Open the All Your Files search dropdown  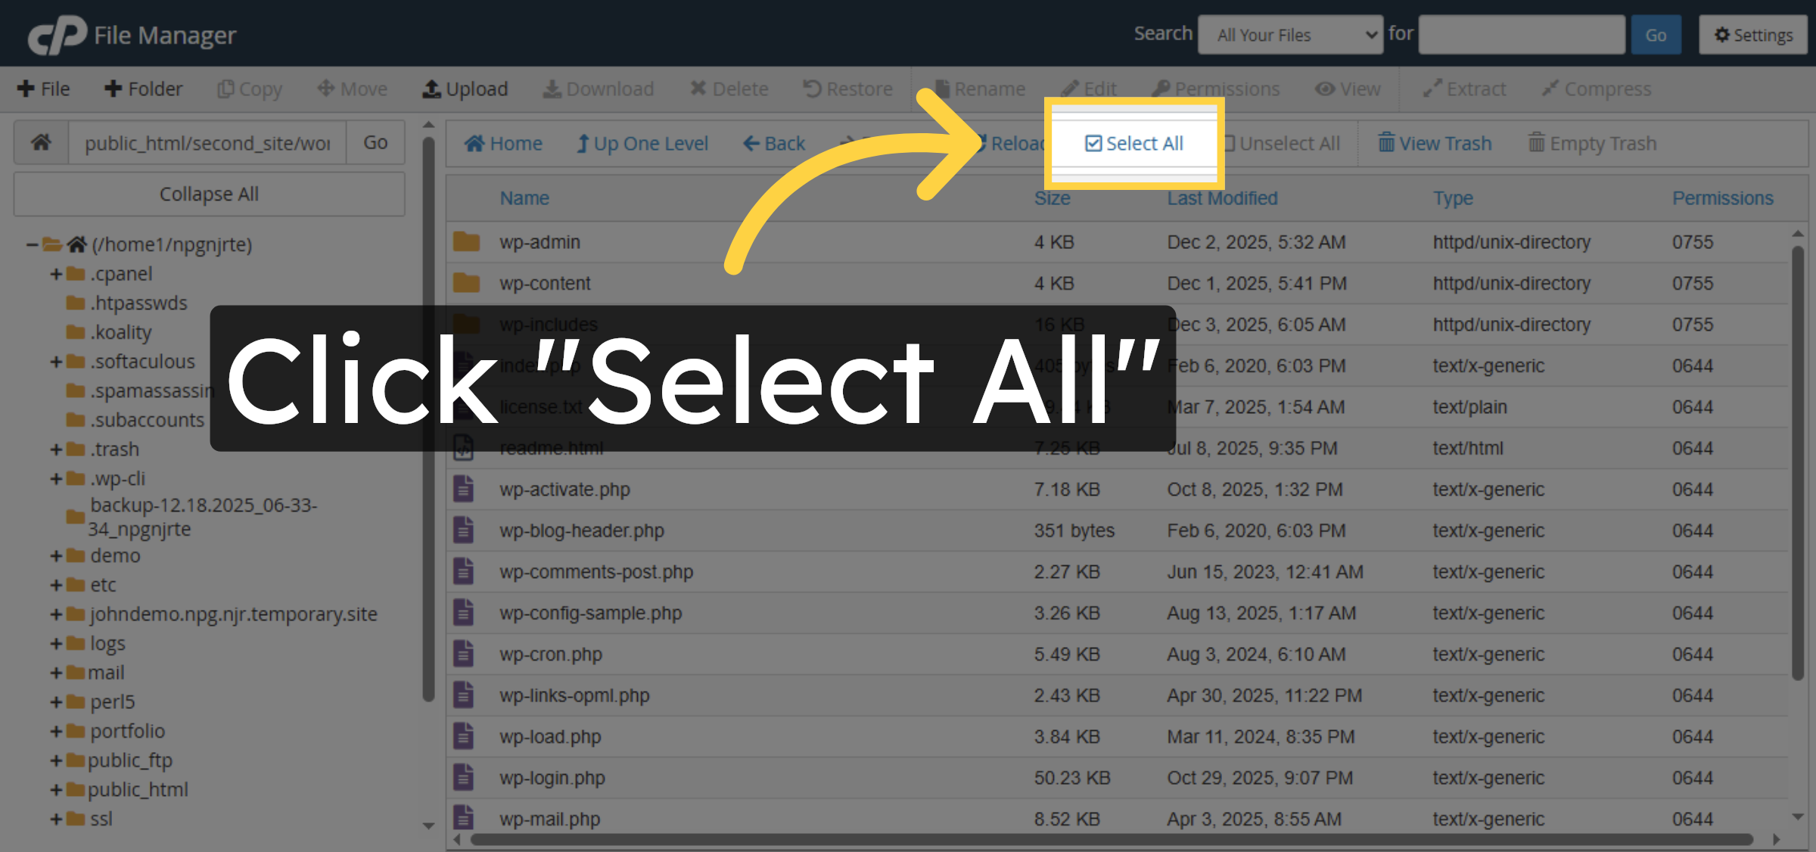[x=1290, y=34]
